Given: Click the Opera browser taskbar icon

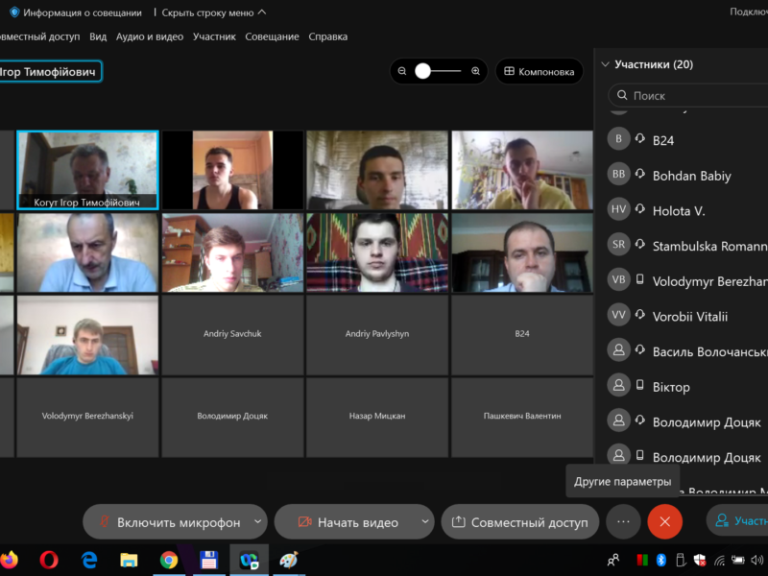Looking at the screenshot, I should (x=49, y=560).
